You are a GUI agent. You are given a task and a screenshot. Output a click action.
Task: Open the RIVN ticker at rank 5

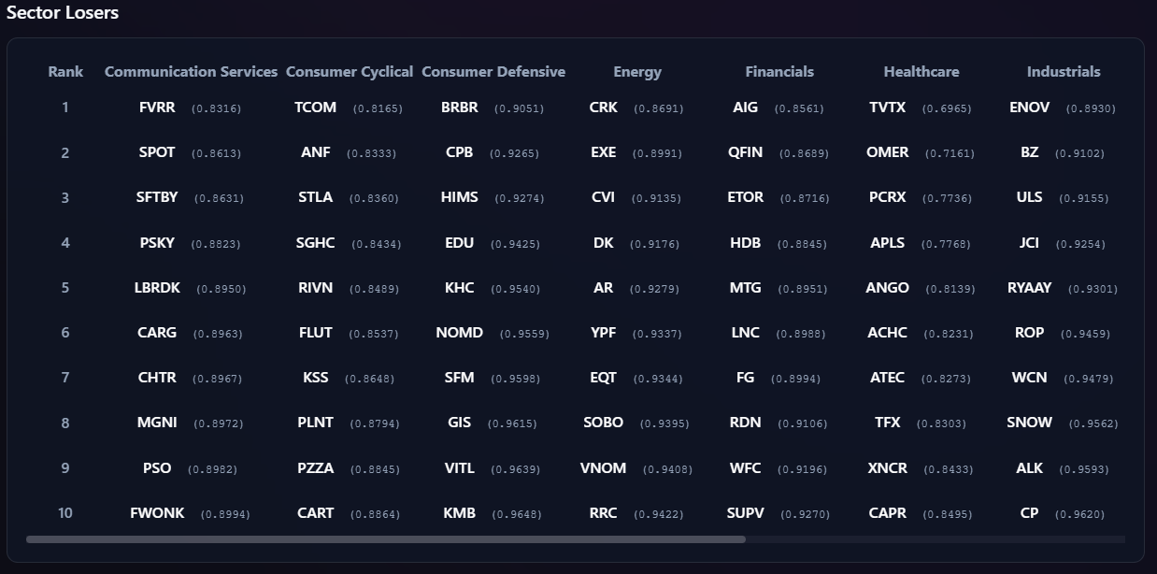[315, 288]
